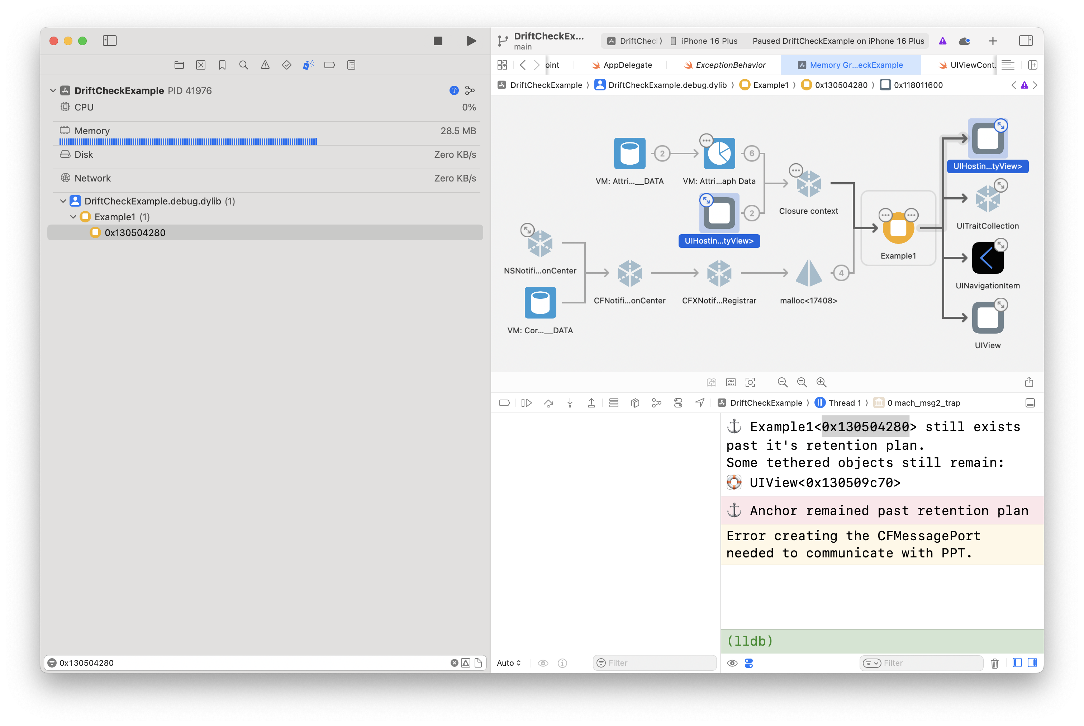Screen dimensions: 1084x726
Task: Open the Auto variables scope dropdown
Action: pyautogui.click(x=508, y=663)
